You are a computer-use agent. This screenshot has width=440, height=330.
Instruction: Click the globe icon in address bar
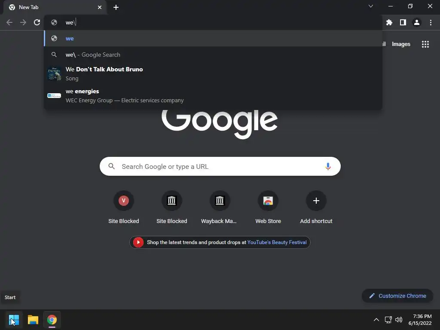point(54,22)
